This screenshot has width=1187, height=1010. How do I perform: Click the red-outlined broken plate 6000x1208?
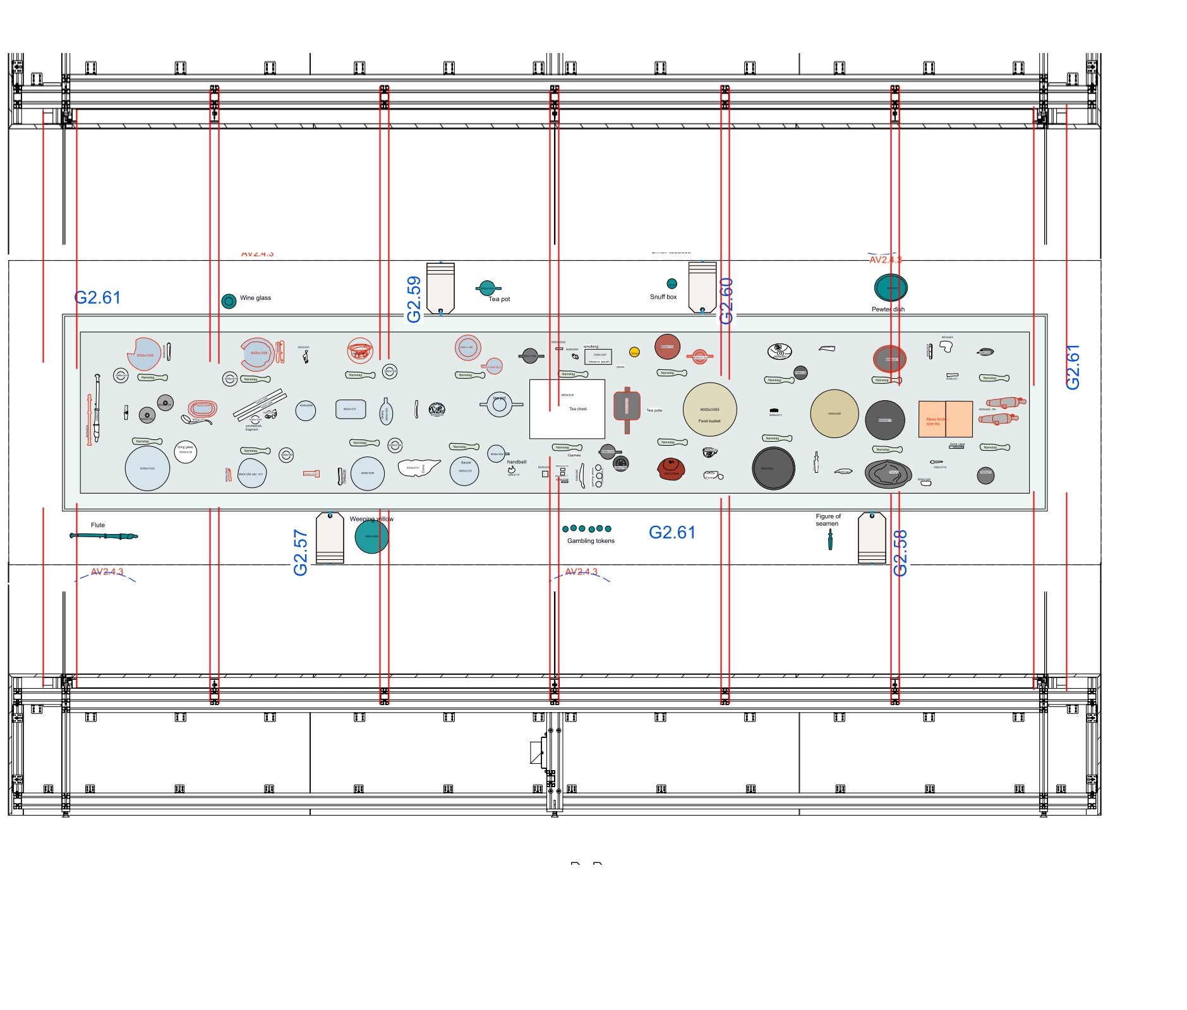(145, 354)
